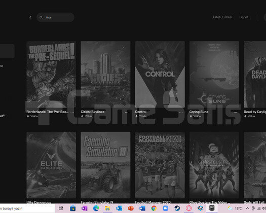Click Yükle under Borderlands: The Pre-Sequel
Screen dimensions: 266x213
pyautogui.click(x=32, y=116)
